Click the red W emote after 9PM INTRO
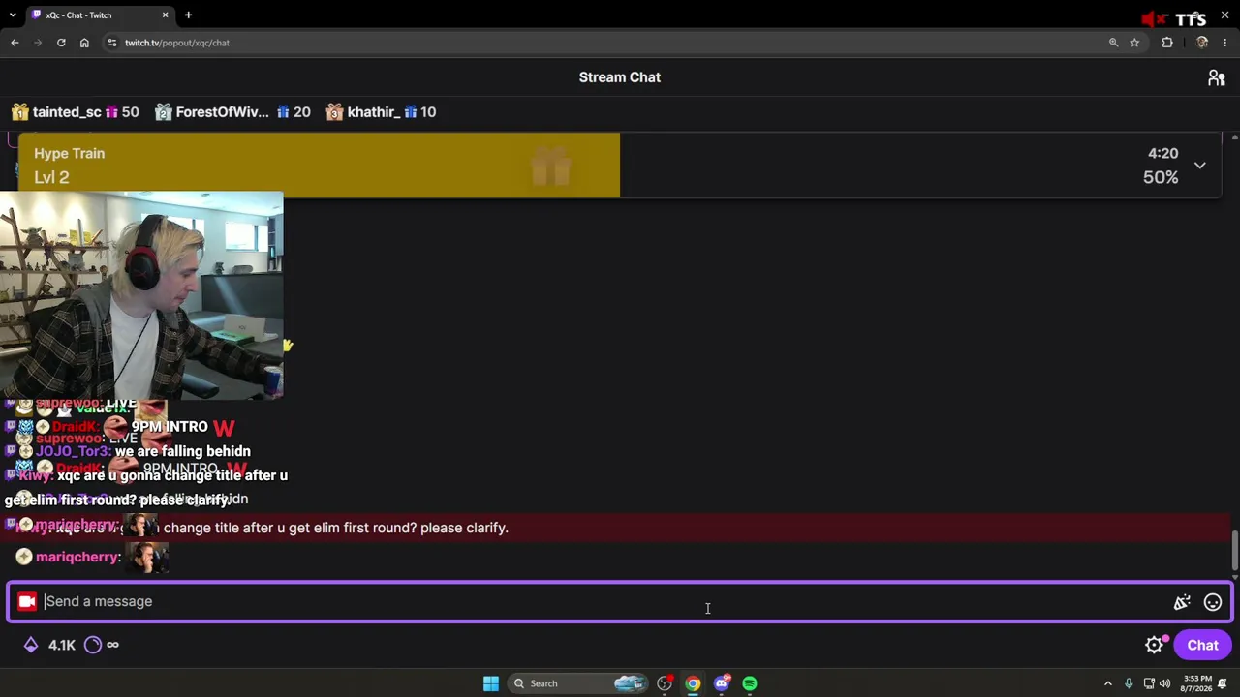The height and width of the screenshot is (697, 1240). click(224, 427)
